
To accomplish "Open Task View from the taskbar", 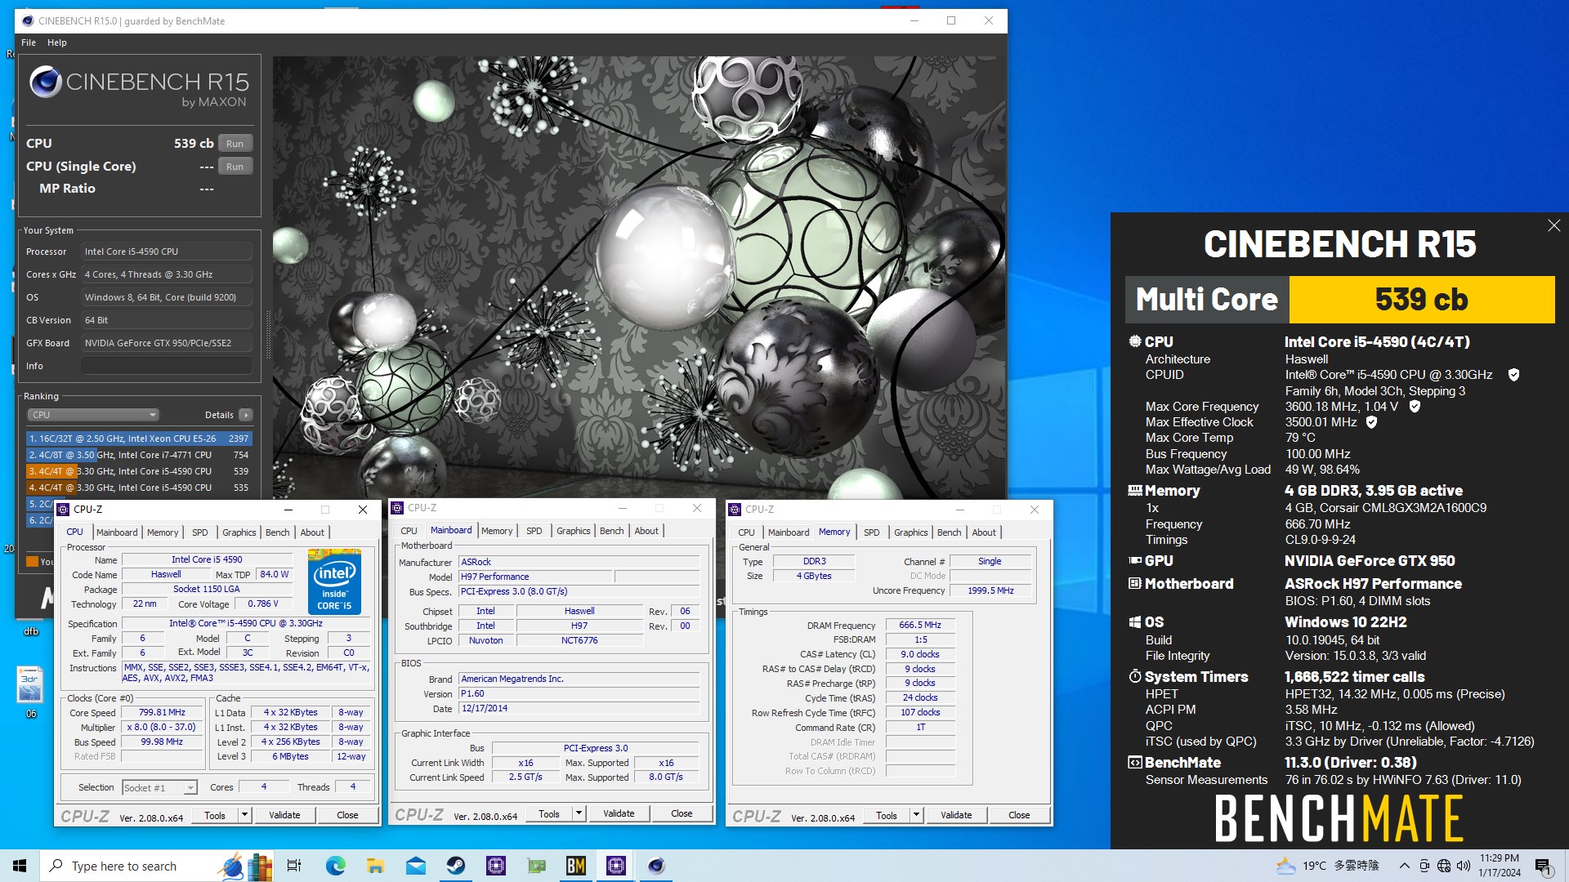I will pos(294,866).
